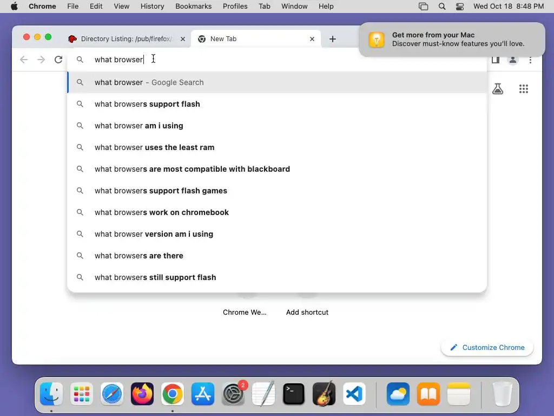Open Trash from the Dock
The height and width of the screenshot is (416, 554).
click(502, 394)
